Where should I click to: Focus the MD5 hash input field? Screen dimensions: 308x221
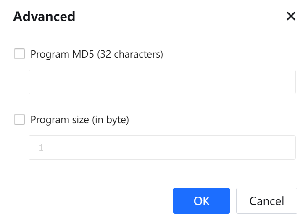(x=162, y=82)
